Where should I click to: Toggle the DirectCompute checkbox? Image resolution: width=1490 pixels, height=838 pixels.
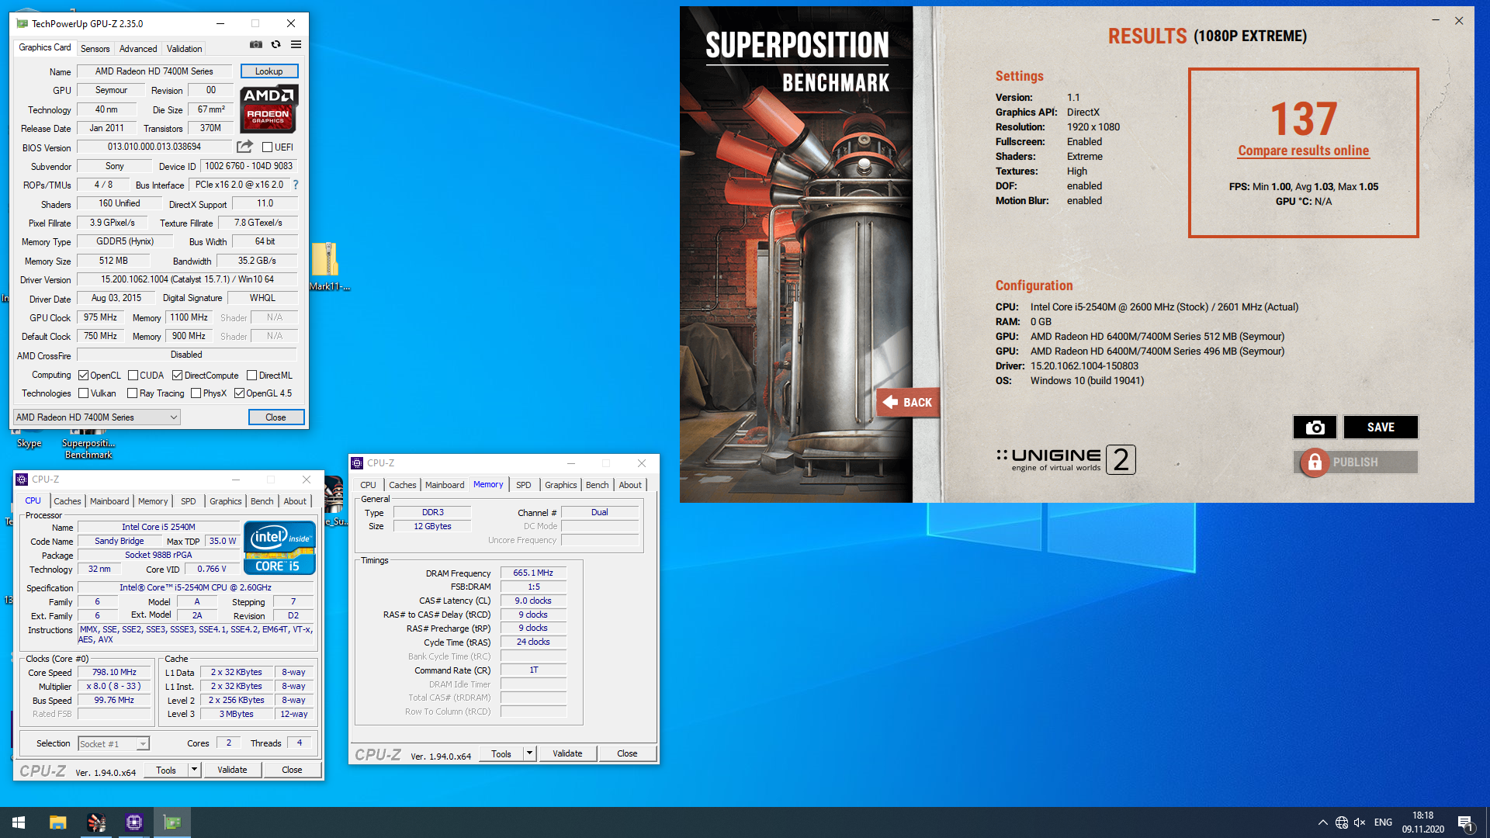click(x=177, y=376)
